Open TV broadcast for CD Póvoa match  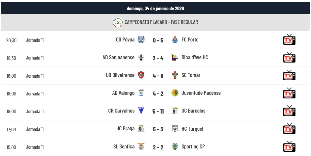tap(289, 40)
